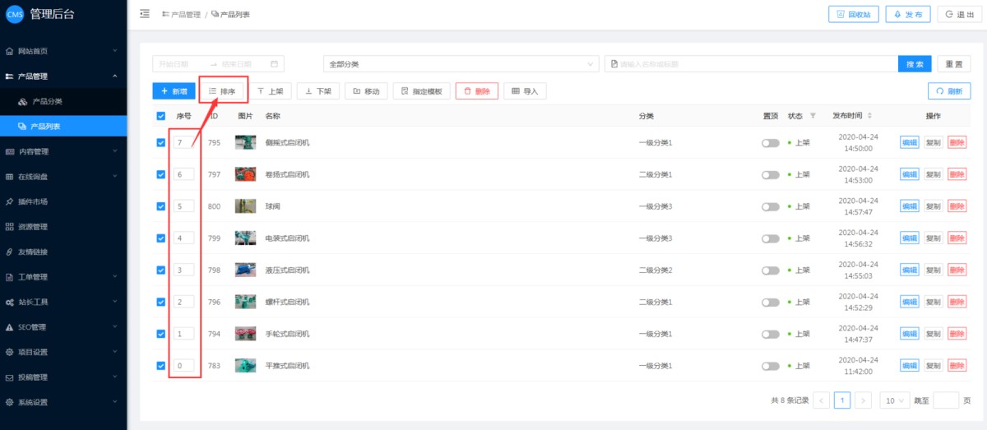Open the SEO管理 sidebar menu
Screen dimensions: 987x430
point(63,327)
